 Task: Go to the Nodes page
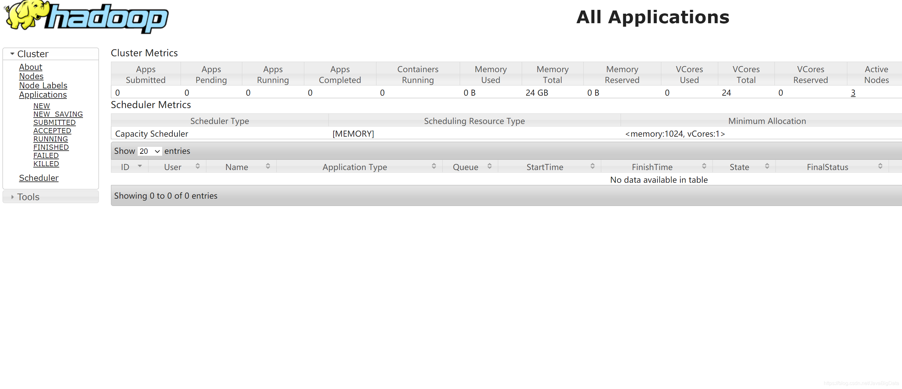pos(31,76)
